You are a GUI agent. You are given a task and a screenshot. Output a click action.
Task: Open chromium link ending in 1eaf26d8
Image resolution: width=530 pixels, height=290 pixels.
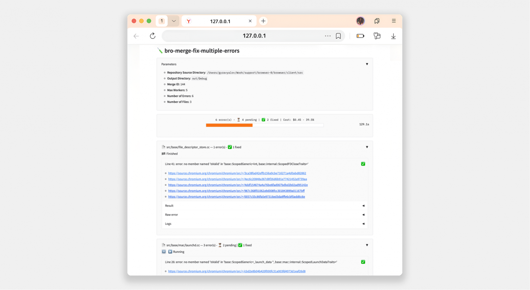[x=237, y=271]
